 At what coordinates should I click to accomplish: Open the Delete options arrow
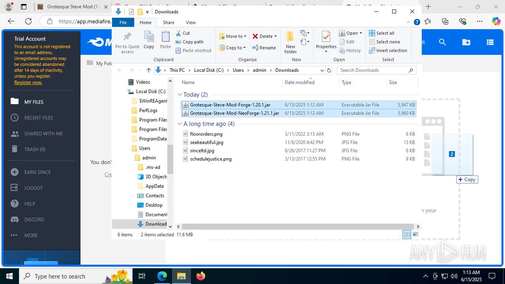(275, 36)
